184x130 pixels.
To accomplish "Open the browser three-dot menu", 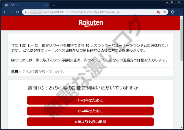I will pos(179,12).
